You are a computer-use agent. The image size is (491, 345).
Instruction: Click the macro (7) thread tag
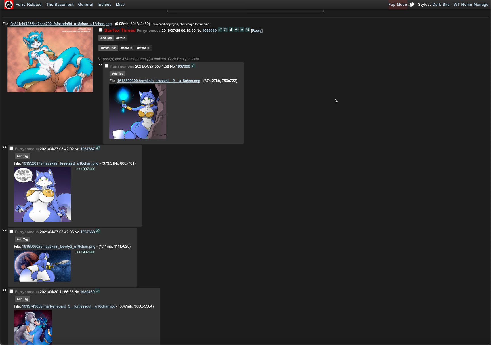click(127, 48)
